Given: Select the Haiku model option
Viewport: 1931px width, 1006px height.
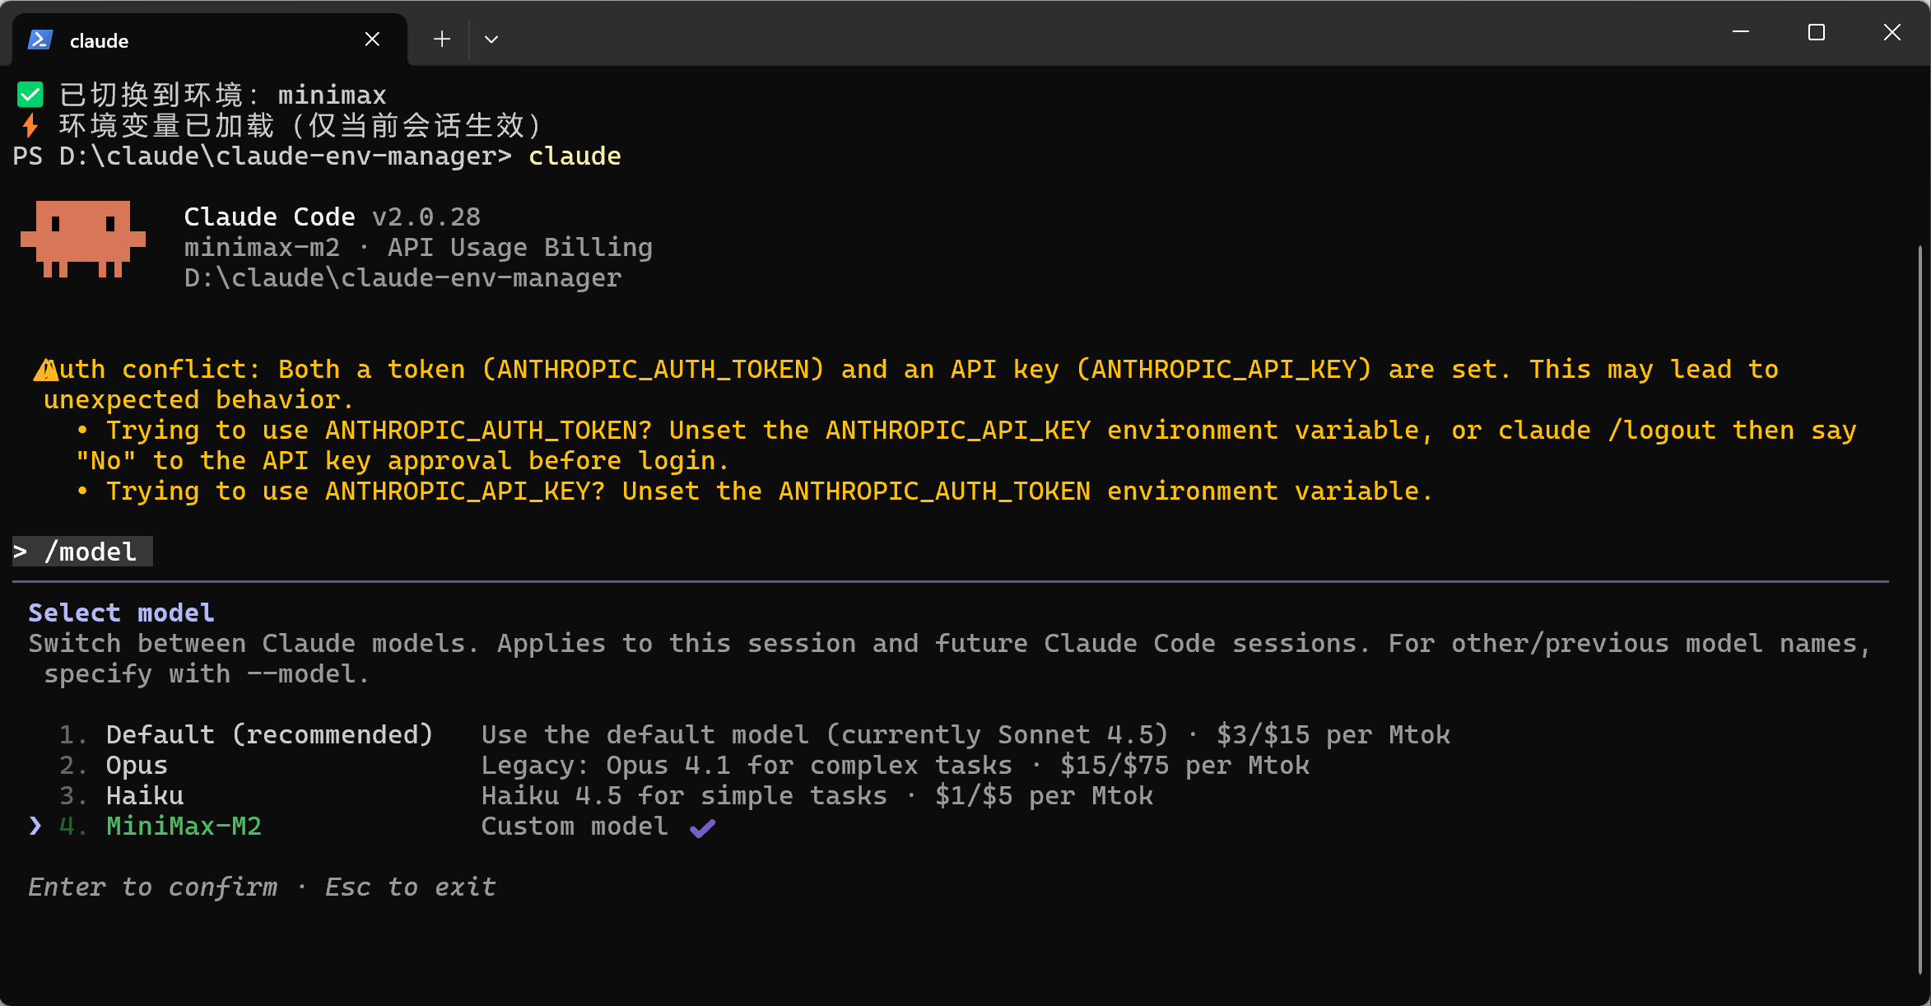Looking at the screenshot, I should point(145,795).
